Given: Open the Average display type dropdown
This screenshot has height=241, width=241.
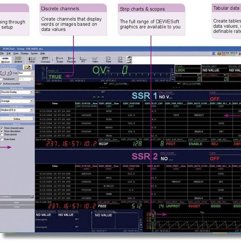Looking at the screenshot, I should click(16, 101).
